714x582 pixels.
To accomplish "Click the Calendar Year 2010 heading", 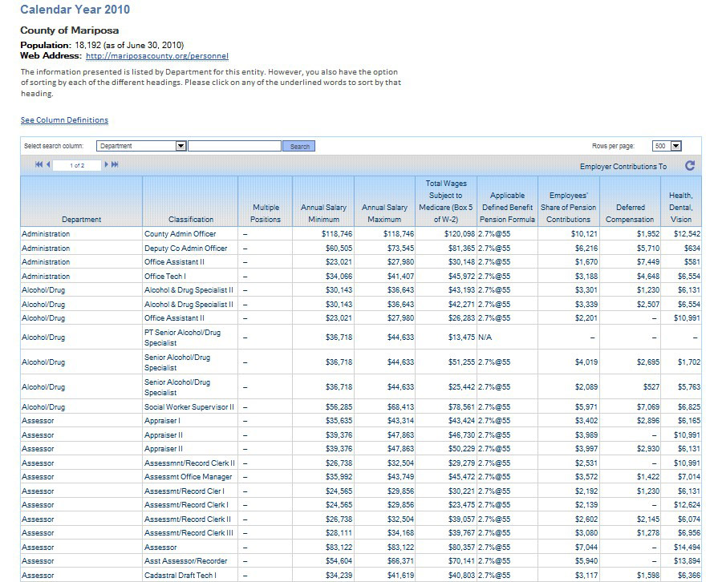I will [x=75, y=9].
